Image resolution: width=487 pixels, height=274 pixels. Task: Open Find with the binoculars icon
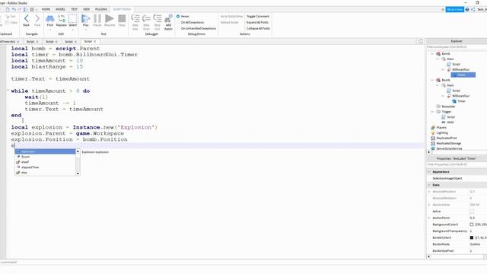[x=49, y=18]
